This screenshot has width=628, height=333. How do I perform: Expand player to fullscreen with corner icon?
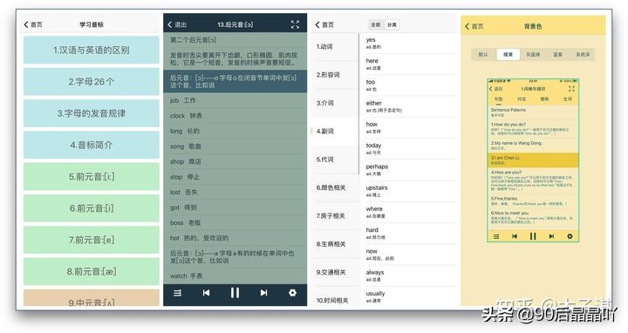coord(295,24)
